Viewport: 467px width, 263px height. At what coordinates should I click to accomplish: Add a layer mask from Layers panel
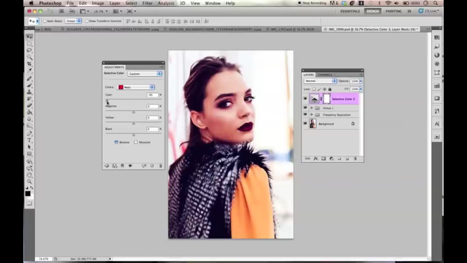(323, 159)
